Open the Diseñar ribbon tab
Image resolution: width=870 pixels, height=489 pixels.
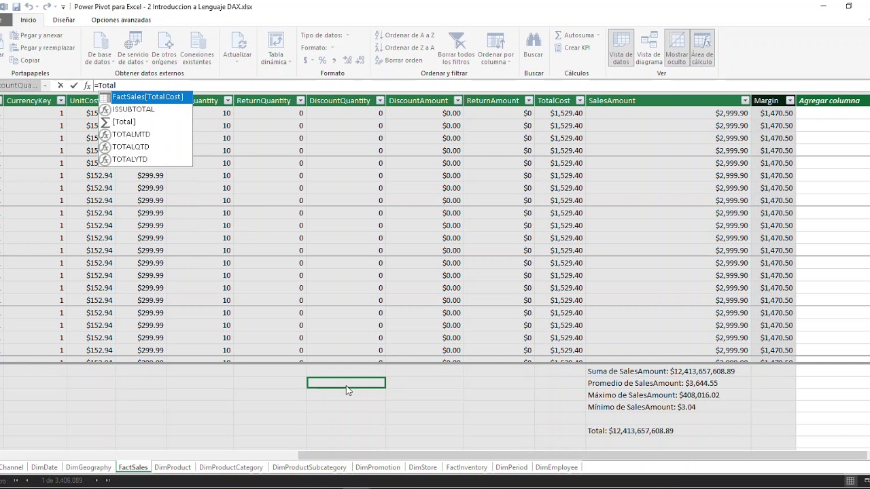coord(64,20)
